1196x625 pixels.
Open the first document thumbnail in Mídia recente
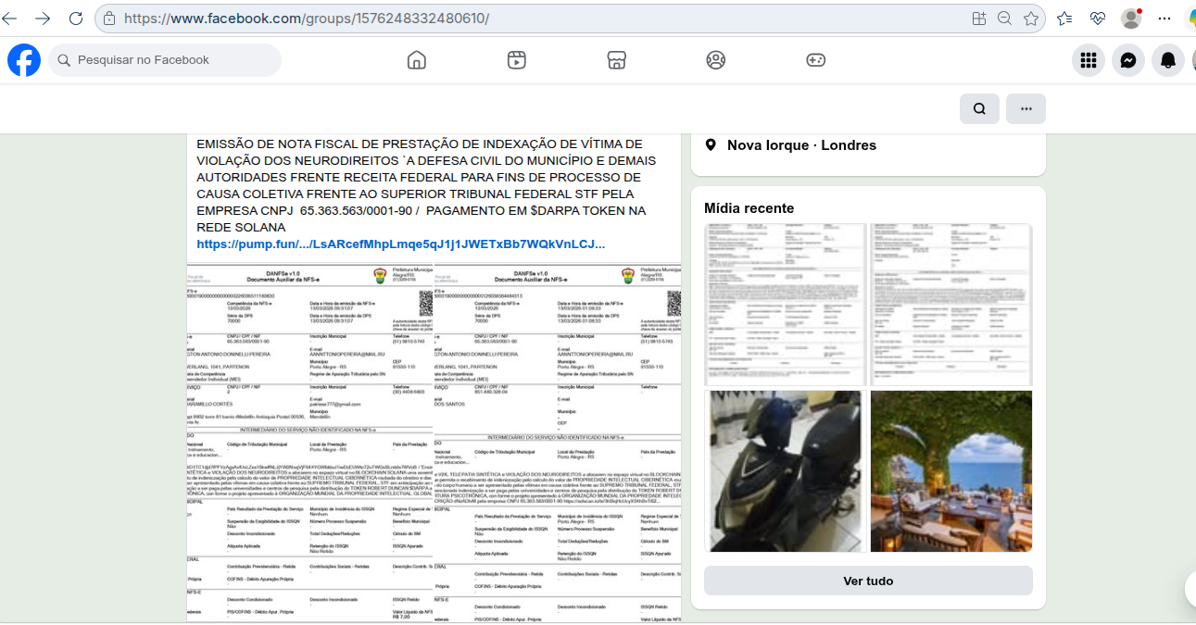pos(786,305)
